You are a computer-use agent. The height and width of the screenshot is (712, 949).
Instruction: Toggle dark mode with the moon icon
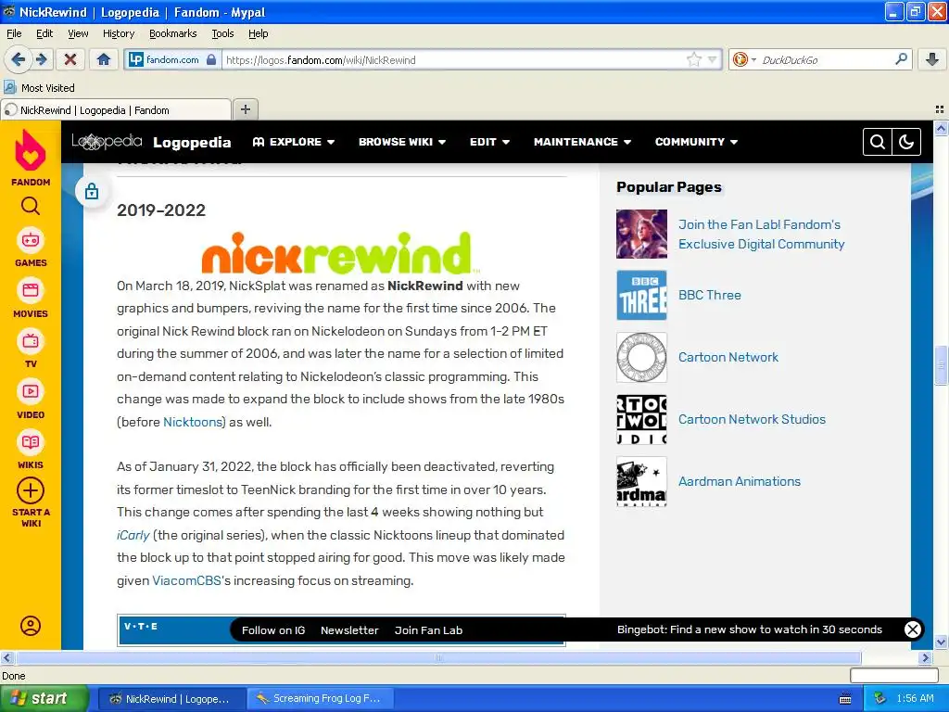pyautogui.click(x=906, y=142)
